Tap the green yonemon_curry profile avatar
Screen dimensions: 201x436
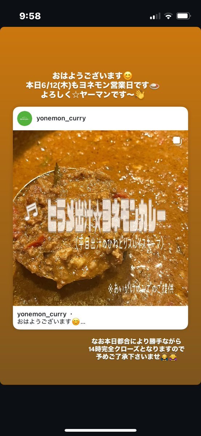click(25, 119)
